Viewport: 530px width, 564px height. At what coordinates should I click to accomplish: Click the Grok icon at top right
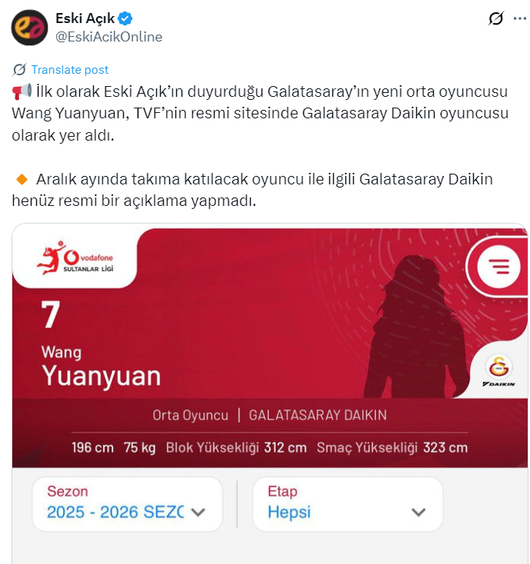point(496,18)
